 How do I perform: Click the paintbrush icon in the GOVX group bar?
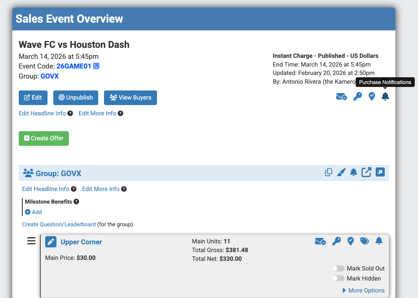tap(341, 172)
